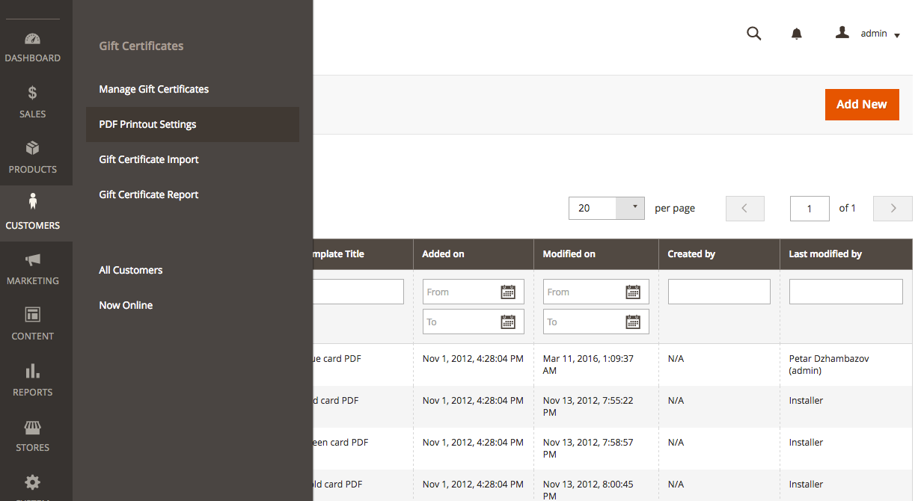The image size is (921, 501).
Task: Open the Reports bar chart icon
Action: click(x=32, y=371)
